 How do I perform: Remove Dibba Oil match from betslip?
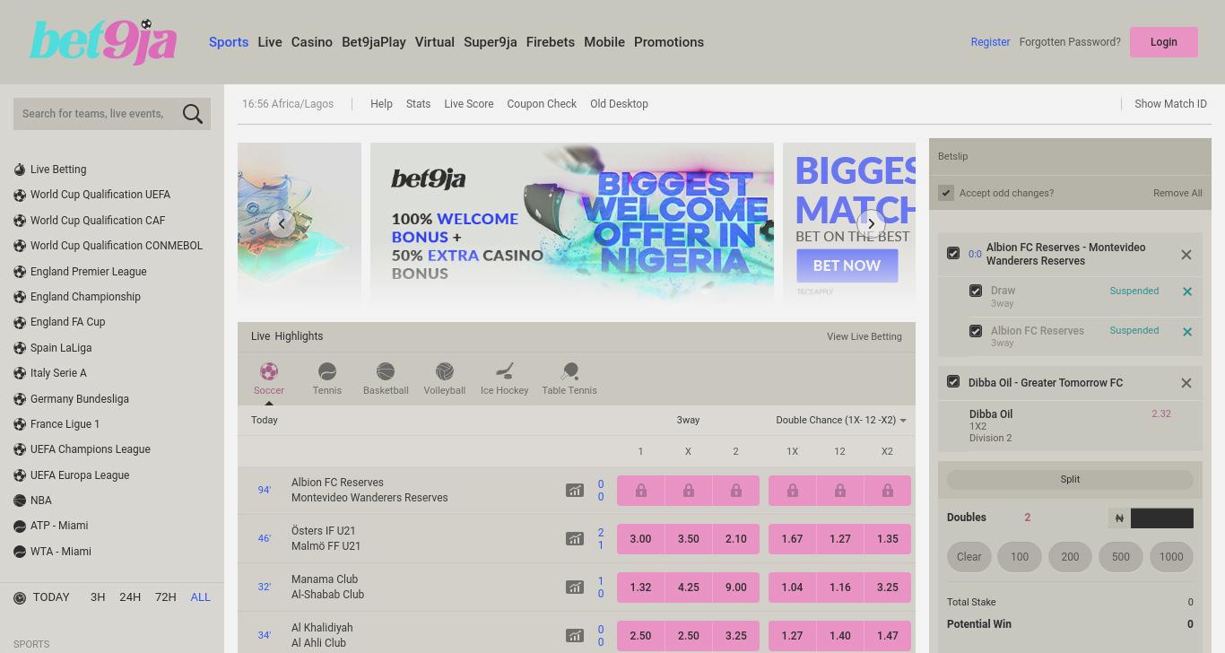(x=1186, y=383)
